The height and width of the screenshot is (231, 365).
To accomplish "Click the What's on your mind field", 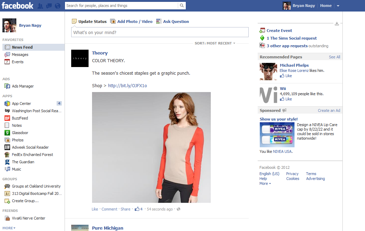I will (160, 32).
